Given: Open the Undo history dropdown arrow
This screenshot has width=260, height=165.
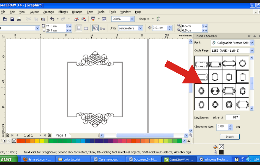Looking at the screenshot, I should tap(58, 19).
